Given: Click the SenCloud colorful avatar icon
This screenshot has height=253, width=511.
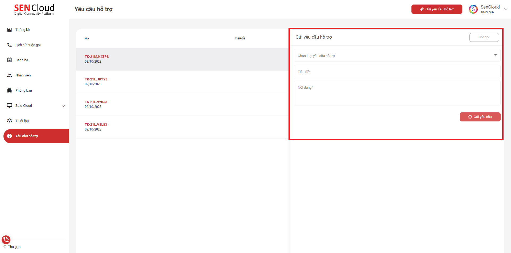Looking at the screenshot, I should pyautogui.click(x=473, y=9).
